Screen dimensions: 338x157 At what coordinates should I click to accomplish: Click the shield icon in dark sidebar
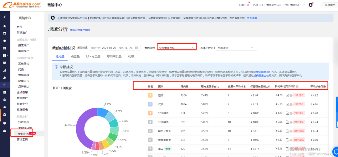tap(4, 41)
